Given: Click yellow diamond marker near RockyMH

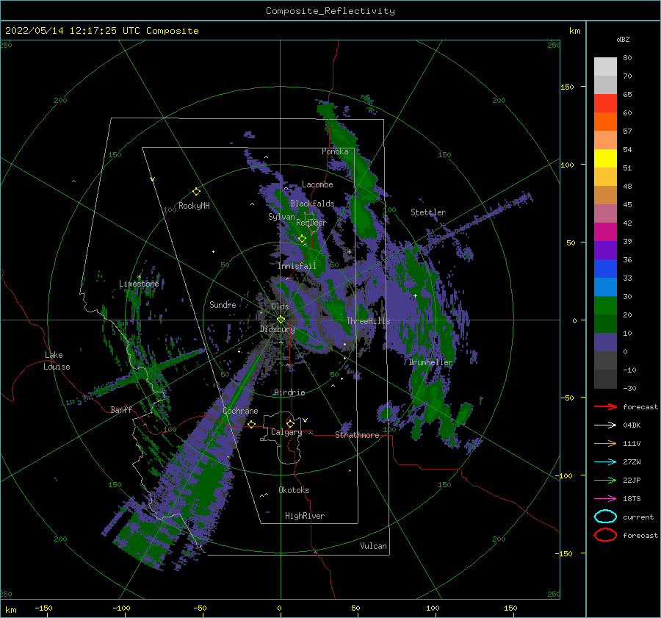Looking at the screenshot, I should pyautogui.click(x=196, y=192).
